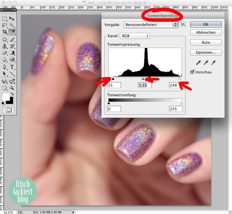Viewport: 232px width, 214px height.
Task: Select the 3D Orbit camera tool
Action: tap(12, 81)
